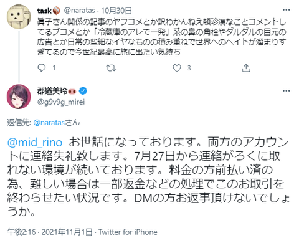Open the task display name link
This screenshot has width=299, height=238.
coord(44,11)
